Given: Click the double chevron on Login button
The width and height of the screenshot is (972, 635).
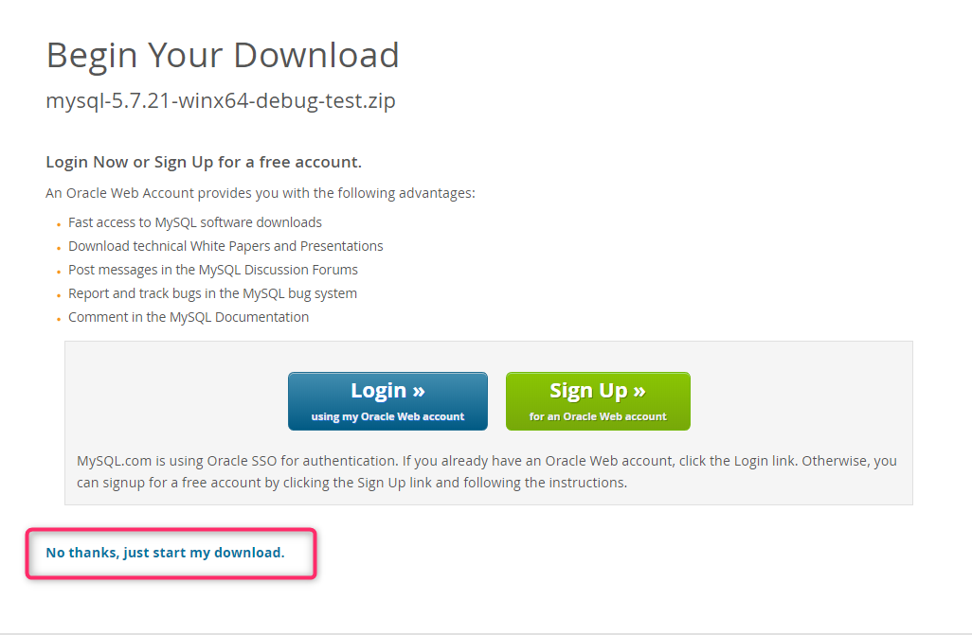Looking at the screenshot, I should click(419, 392).
